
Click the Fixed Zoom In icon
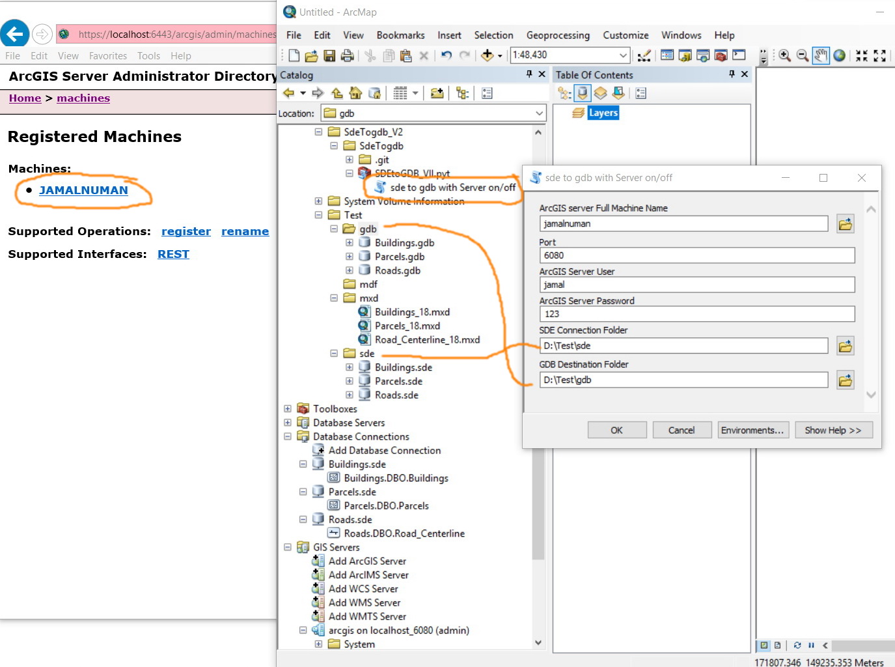pos(862,55)
